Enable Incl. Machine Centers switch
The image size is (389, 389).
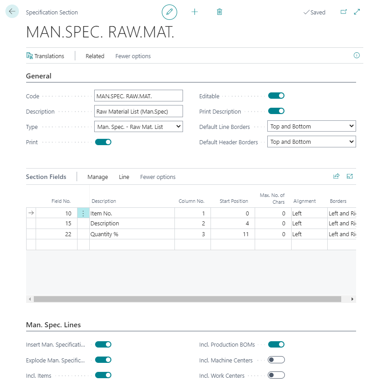tap(276, 360)
